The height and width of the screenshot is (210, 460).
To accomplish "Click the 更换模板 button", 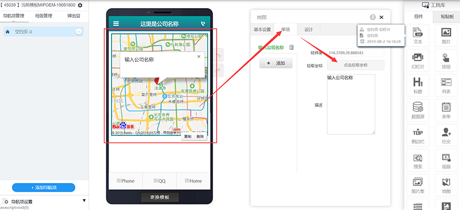I will pos(160,197).
